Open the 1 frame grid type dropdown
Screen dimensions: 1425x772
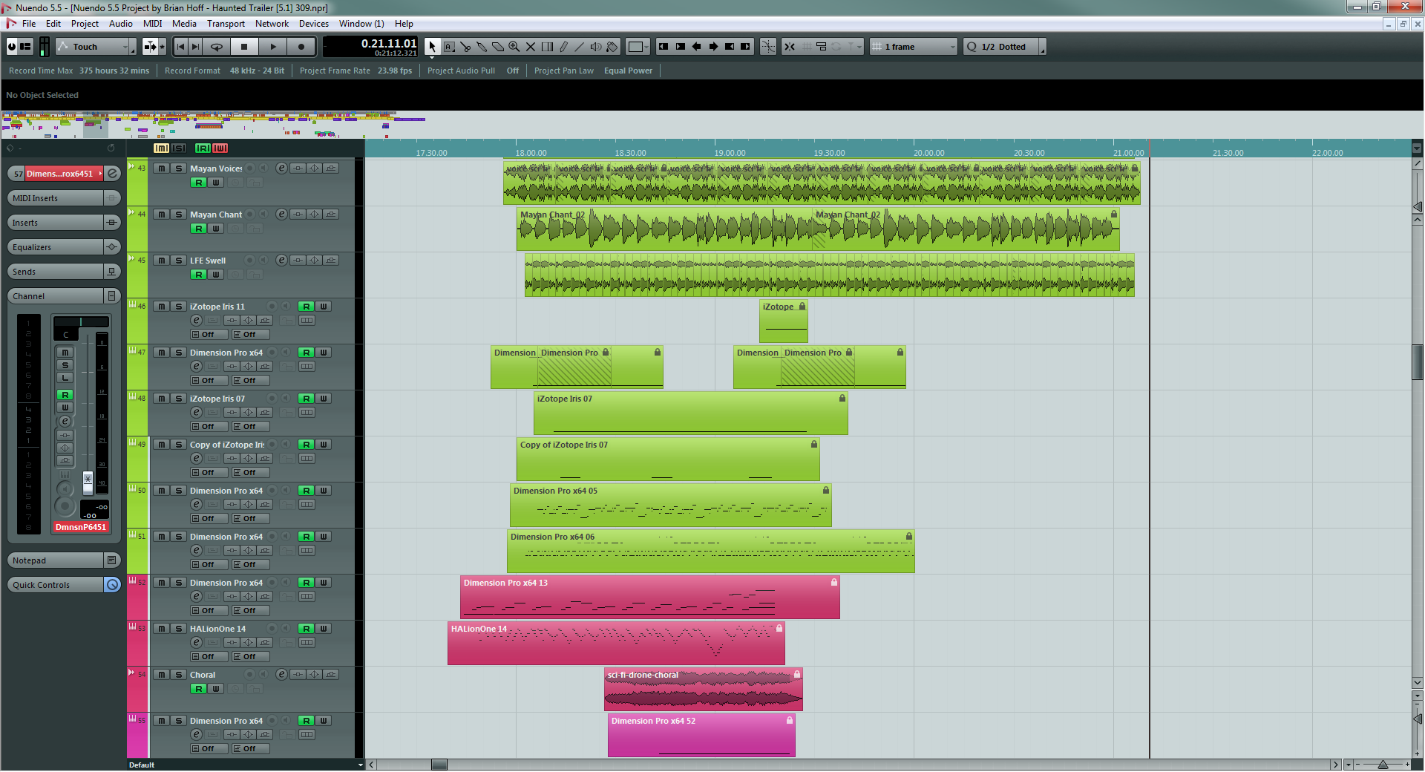(914, 47)
